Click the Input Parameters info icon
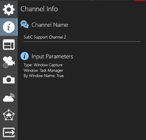Image resolution: width=146 pixels, height=140 pixels. (x=25, y=56)
